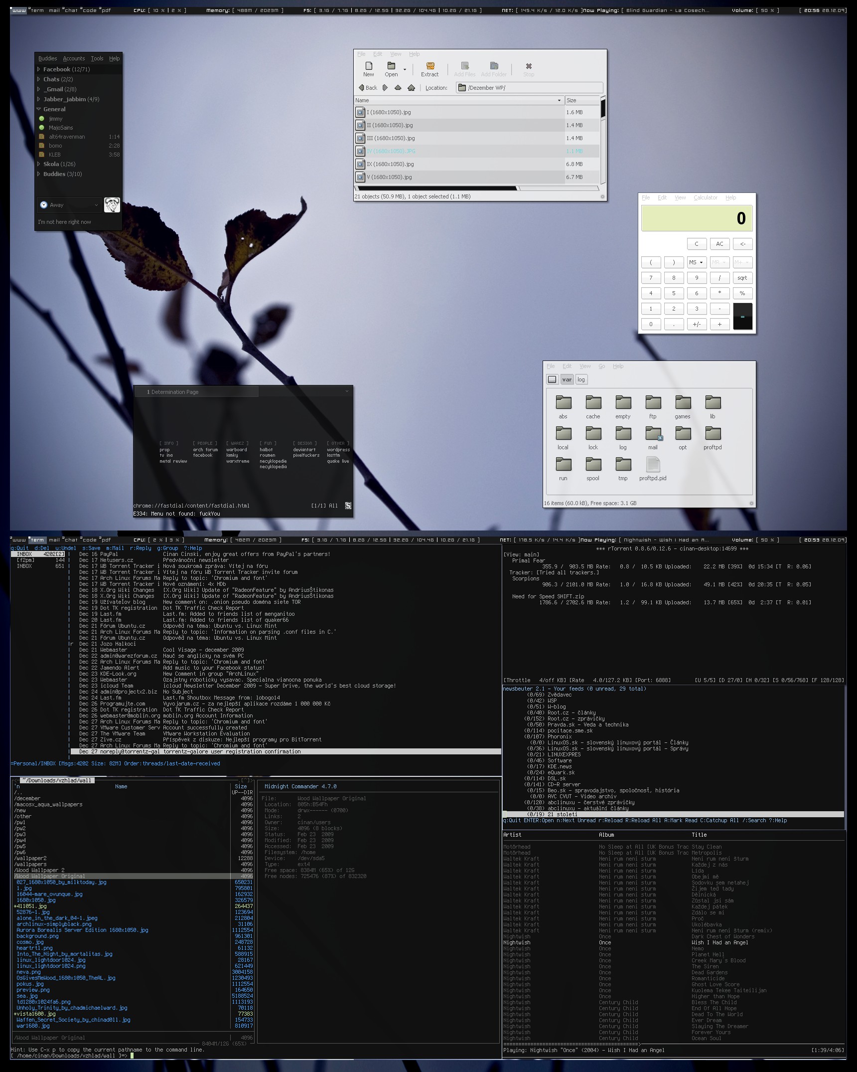Click the +/- calculator button
The height and width of the screenshot is (1072, 857).
(697, 324)
